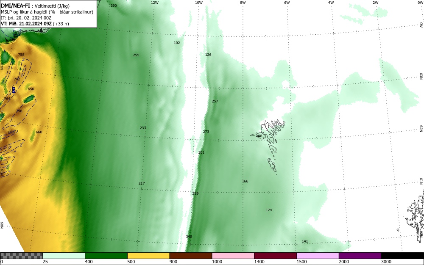Click the '758' value in the yellow area
424x265 pixels.
[x=21, y=55]
